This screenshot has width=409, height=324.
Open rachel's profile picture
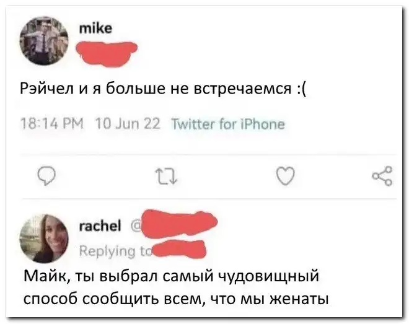43,239
